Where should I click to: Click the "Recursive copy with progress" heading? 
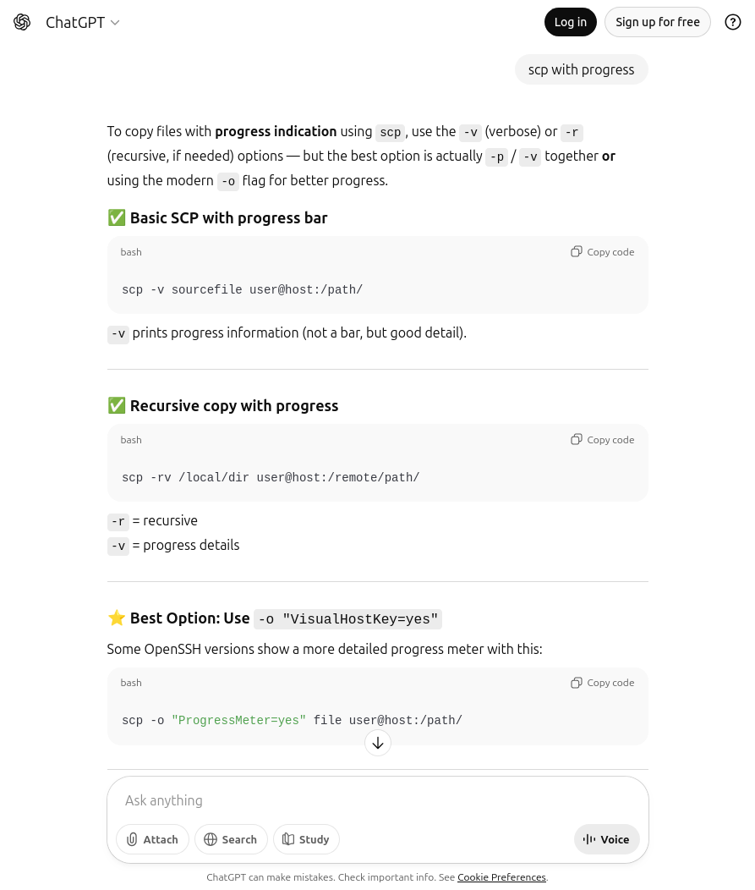pos(233,406)
